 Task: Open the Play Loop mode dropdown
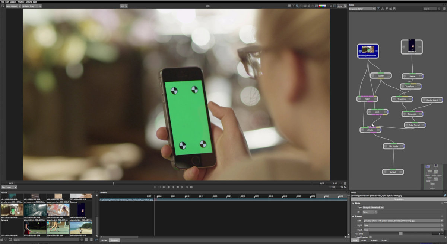click(9, 187)
